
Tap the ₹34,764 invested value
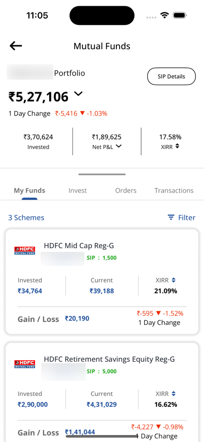pyautogui.click(x=30, y=290)
